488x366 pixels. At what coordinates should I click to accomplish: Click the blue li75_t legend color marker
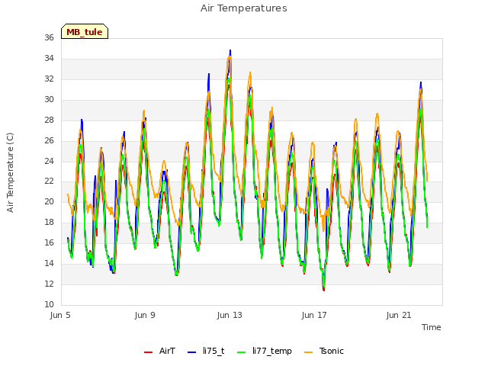[x=191, y=352]
